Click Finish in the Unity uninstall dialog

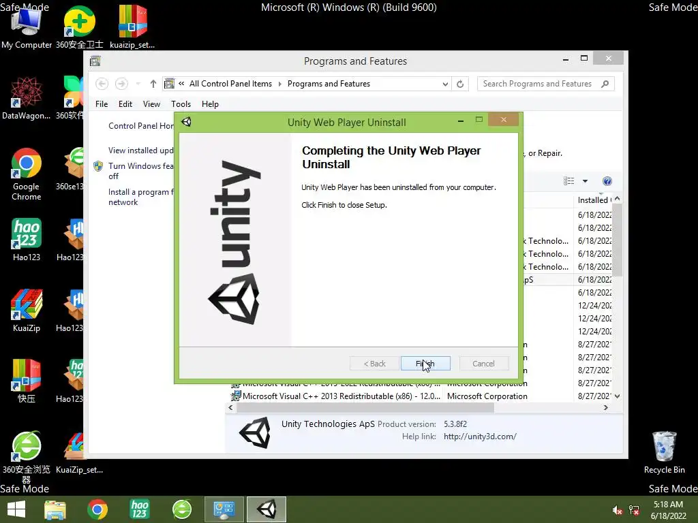(425, 364)
